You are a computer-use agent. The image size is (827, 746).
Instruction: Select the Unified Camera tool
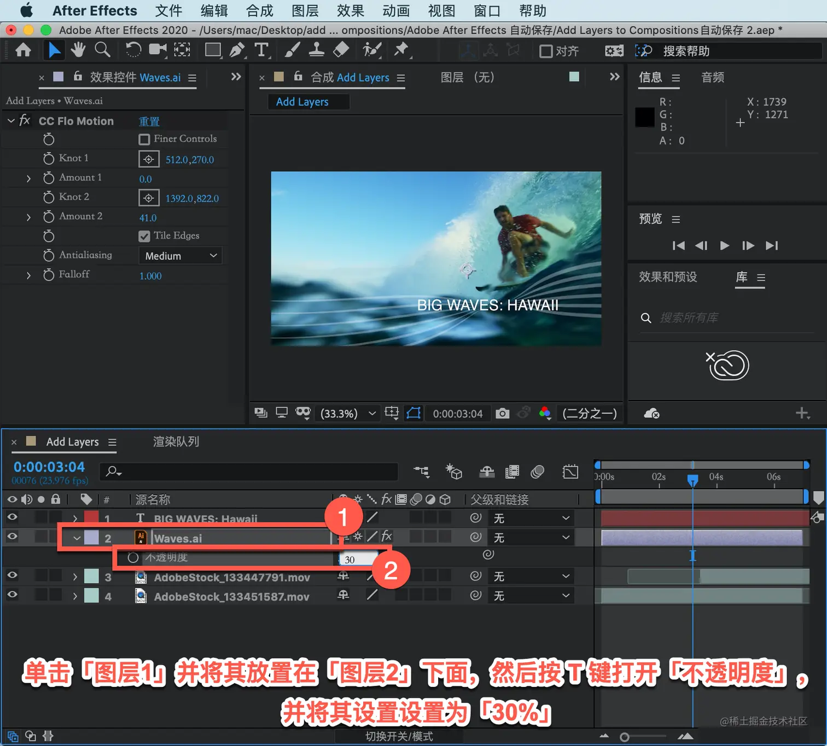[x=158, y=50]
